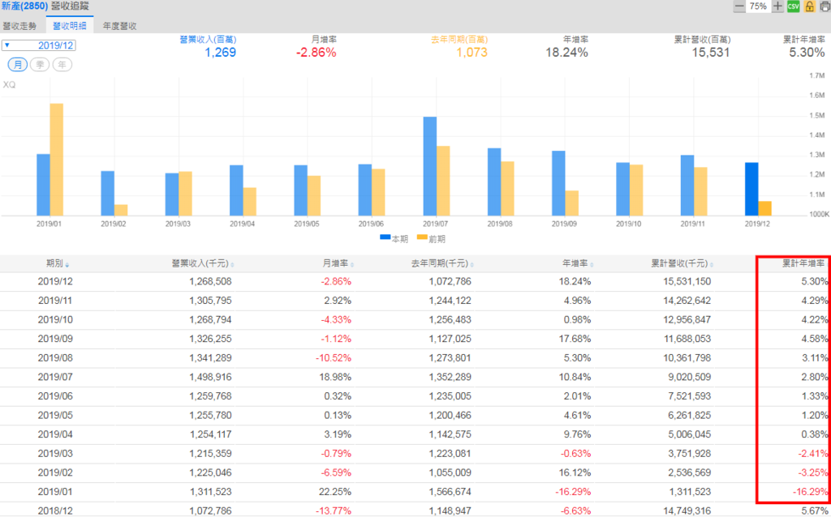831x517 pixels.
Task: Click the 4.61% cell in 2019/05 row
Action: point(578,415)
